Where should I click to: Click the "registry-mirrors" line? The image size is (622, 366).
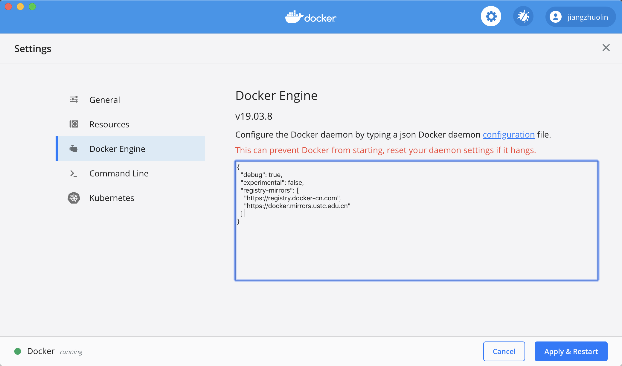coord(270,190)
